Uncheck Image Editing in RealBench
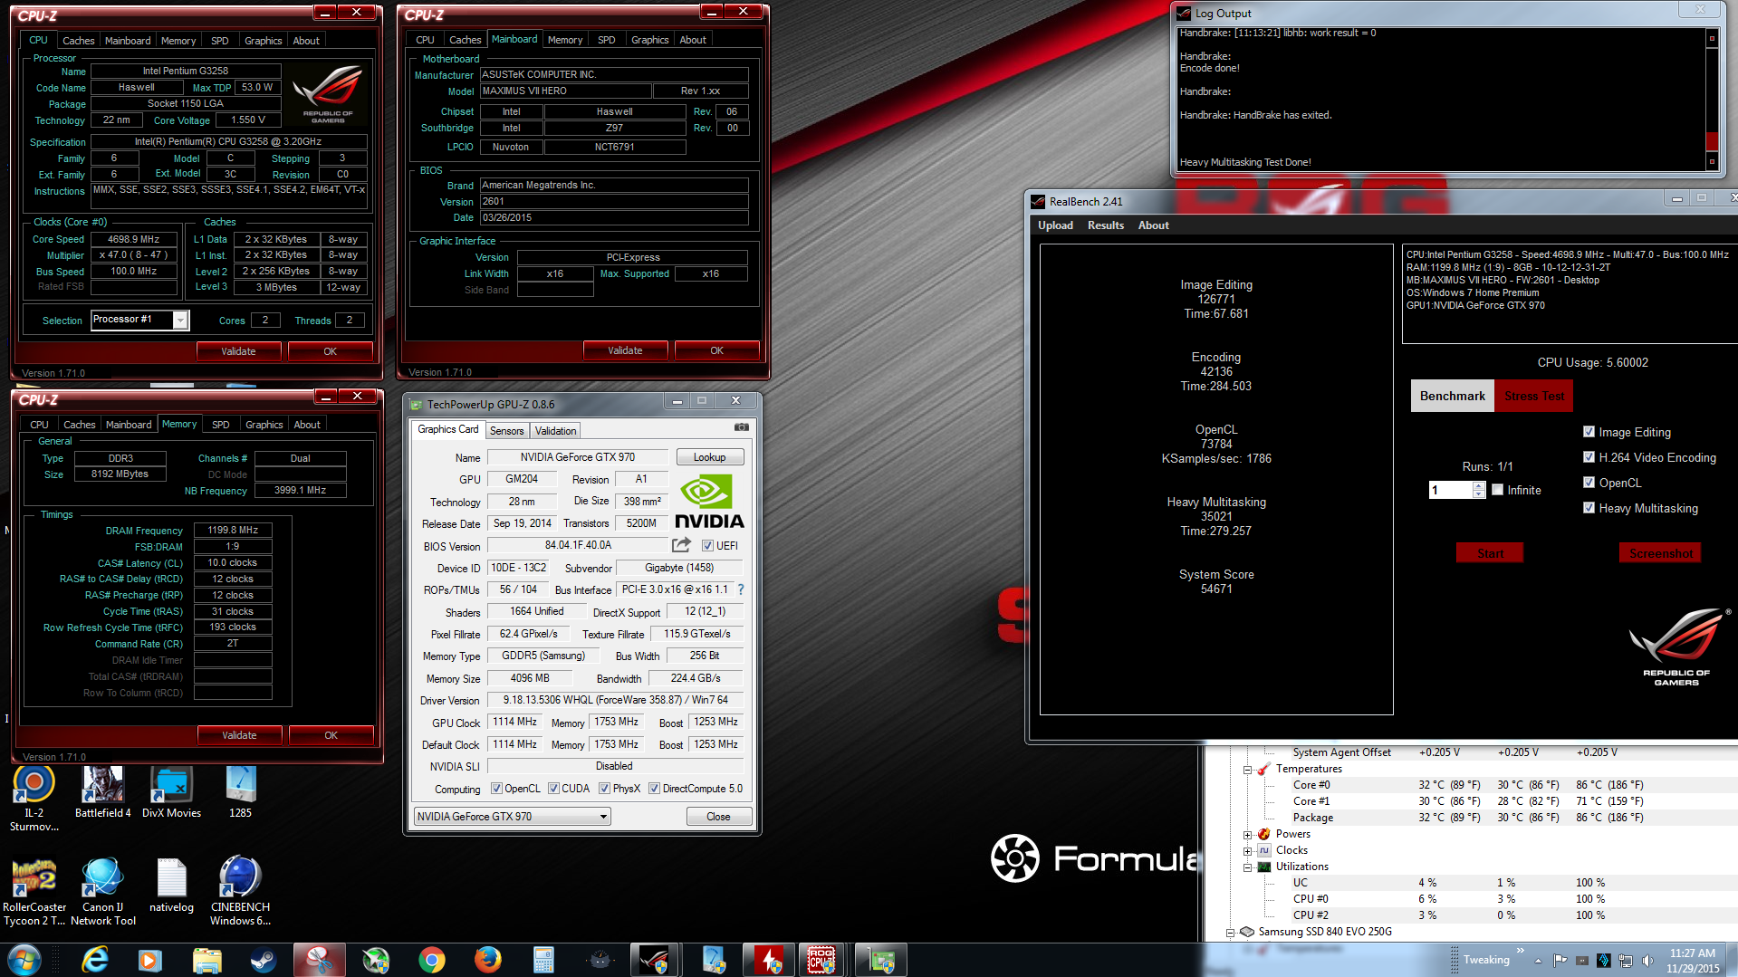 point(1589,432)
